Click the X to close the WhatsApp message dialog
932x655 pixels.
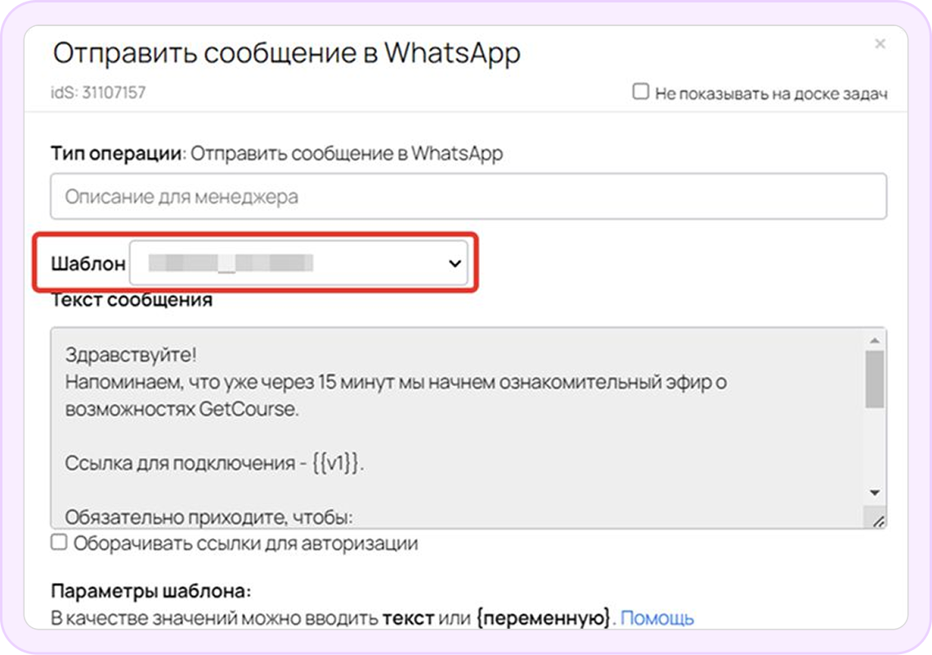[880, 44]
